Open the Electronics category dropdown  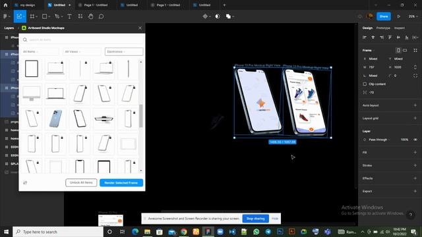point(124,51)
